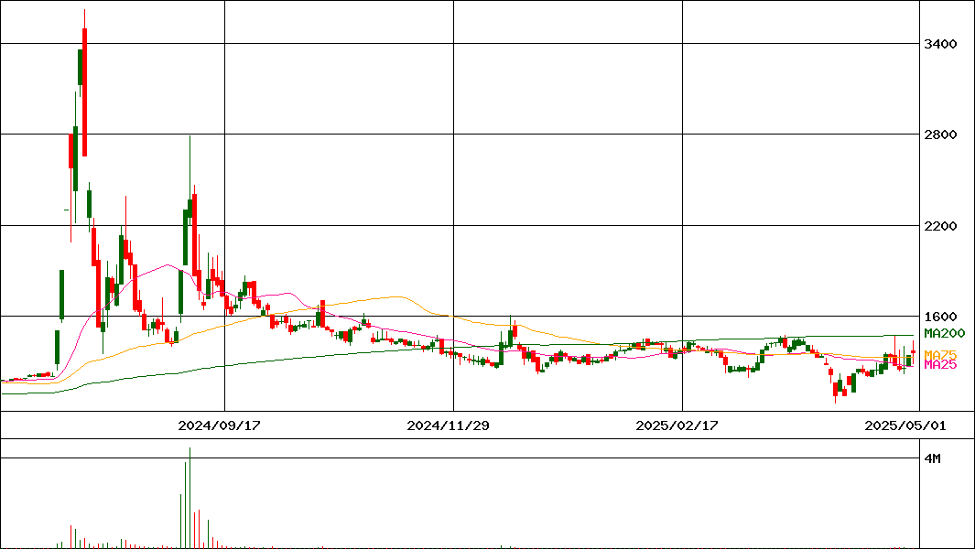
Task: Click the pink MA25 label
Action: click(x=940, y=365)
